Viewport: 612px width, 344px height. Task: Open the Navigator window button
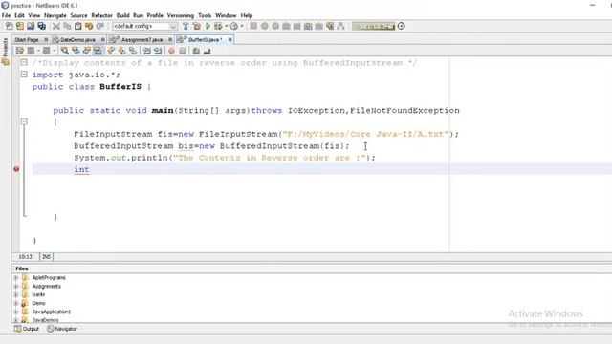pos(62,329)
